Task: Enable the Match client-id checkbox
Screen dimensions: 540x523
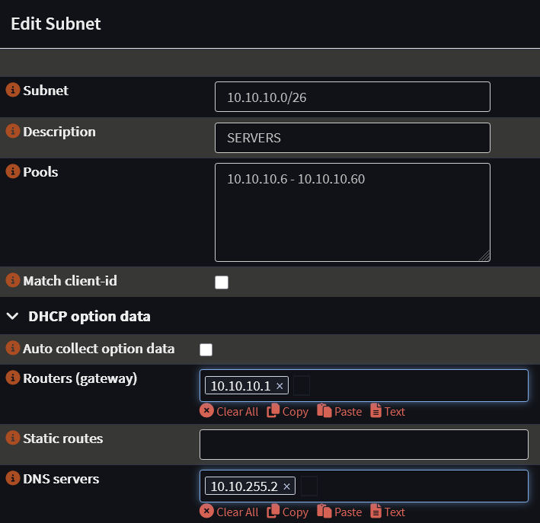Action: click(222, 282)
